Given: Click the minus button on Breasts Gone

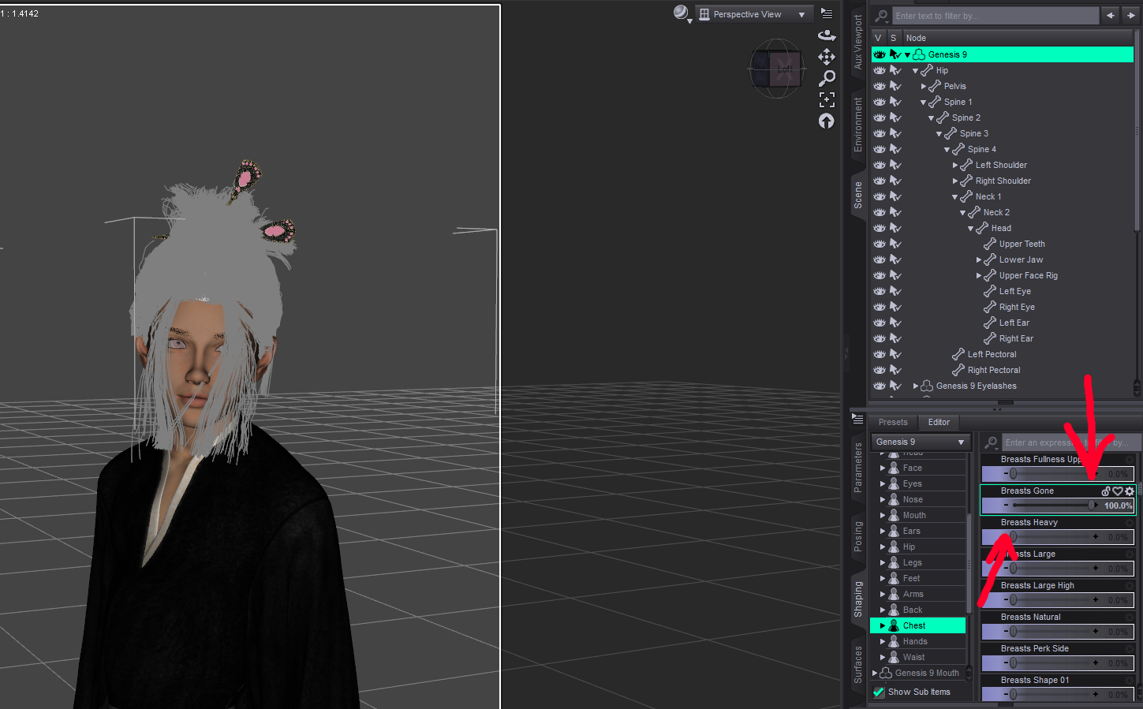Looking at the screenshot, I should [1006, 505].
